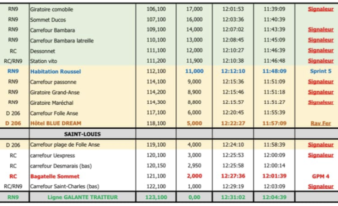Click the Sprint 5 label
The width and height of the screenshot is (338, 206).
pos(321,71)
